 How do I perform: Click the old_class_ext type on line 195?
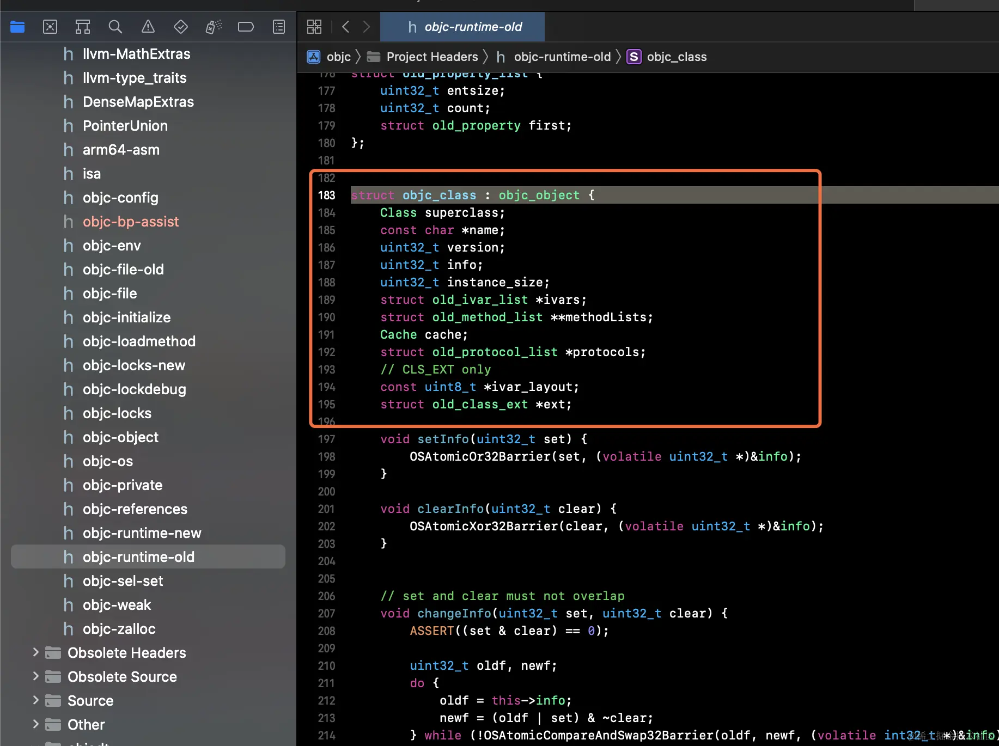[x=480, y=404]
